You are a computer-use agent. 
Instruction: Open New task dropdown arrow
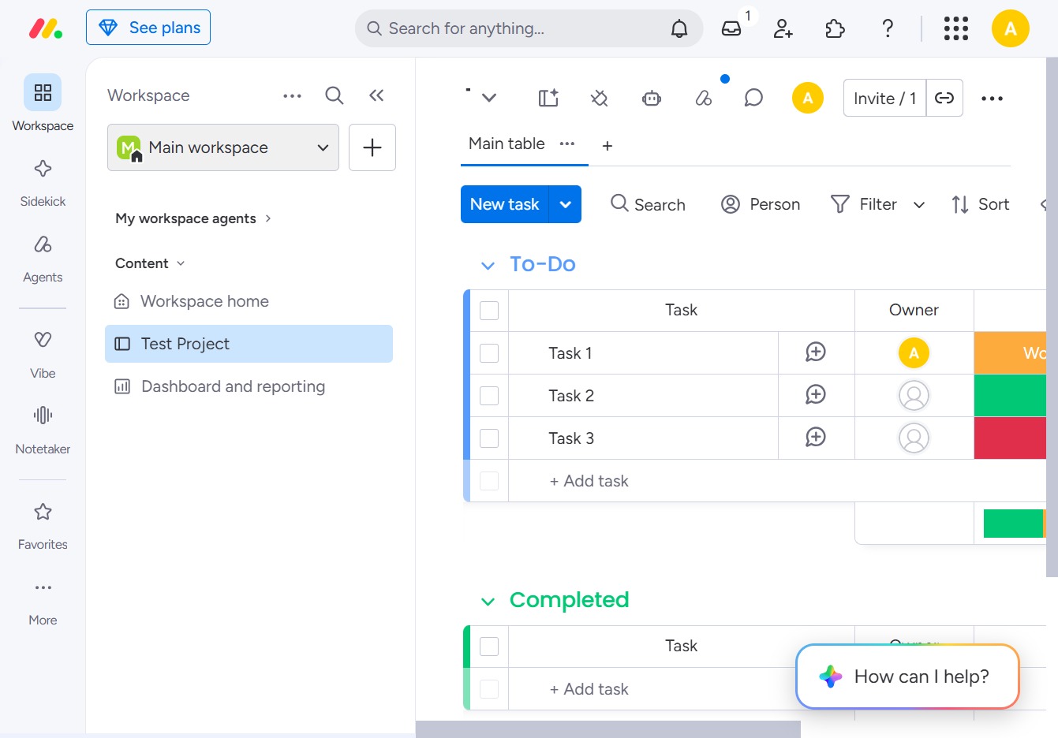coord(566,204)
